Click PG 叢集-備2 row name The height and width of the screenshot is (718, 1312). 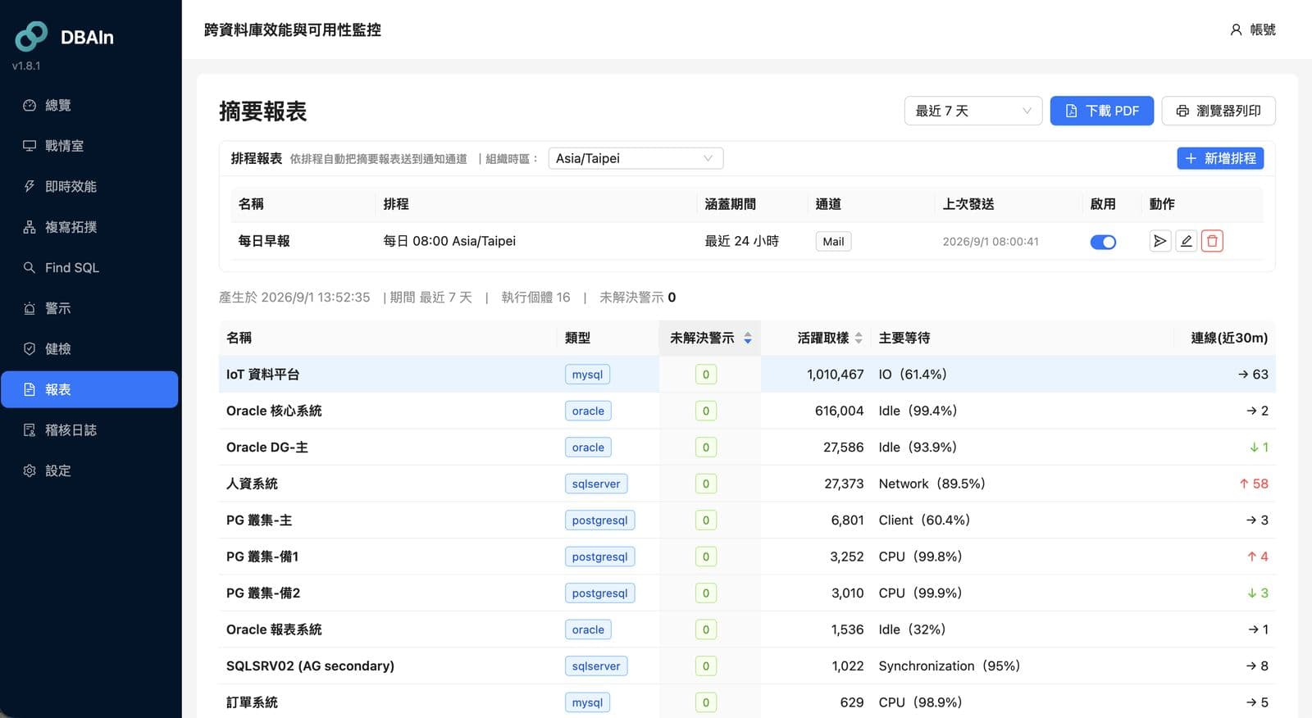coord(263,593)
